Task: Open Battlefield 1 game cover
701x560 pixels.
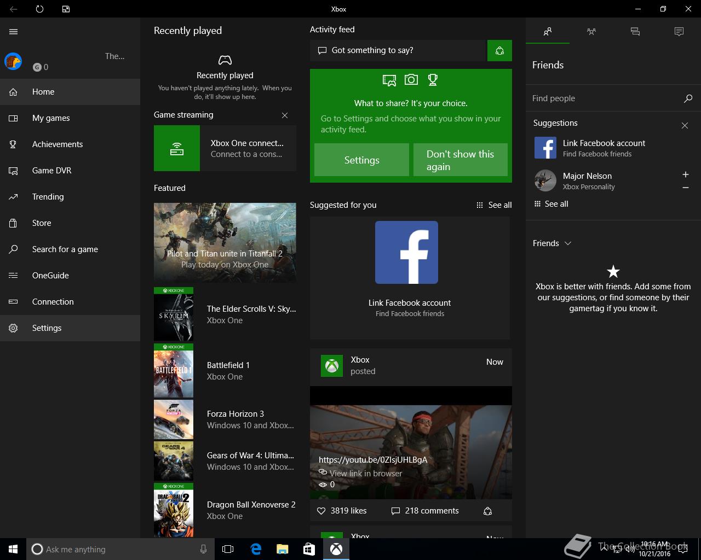Action: tap(174, 371)
